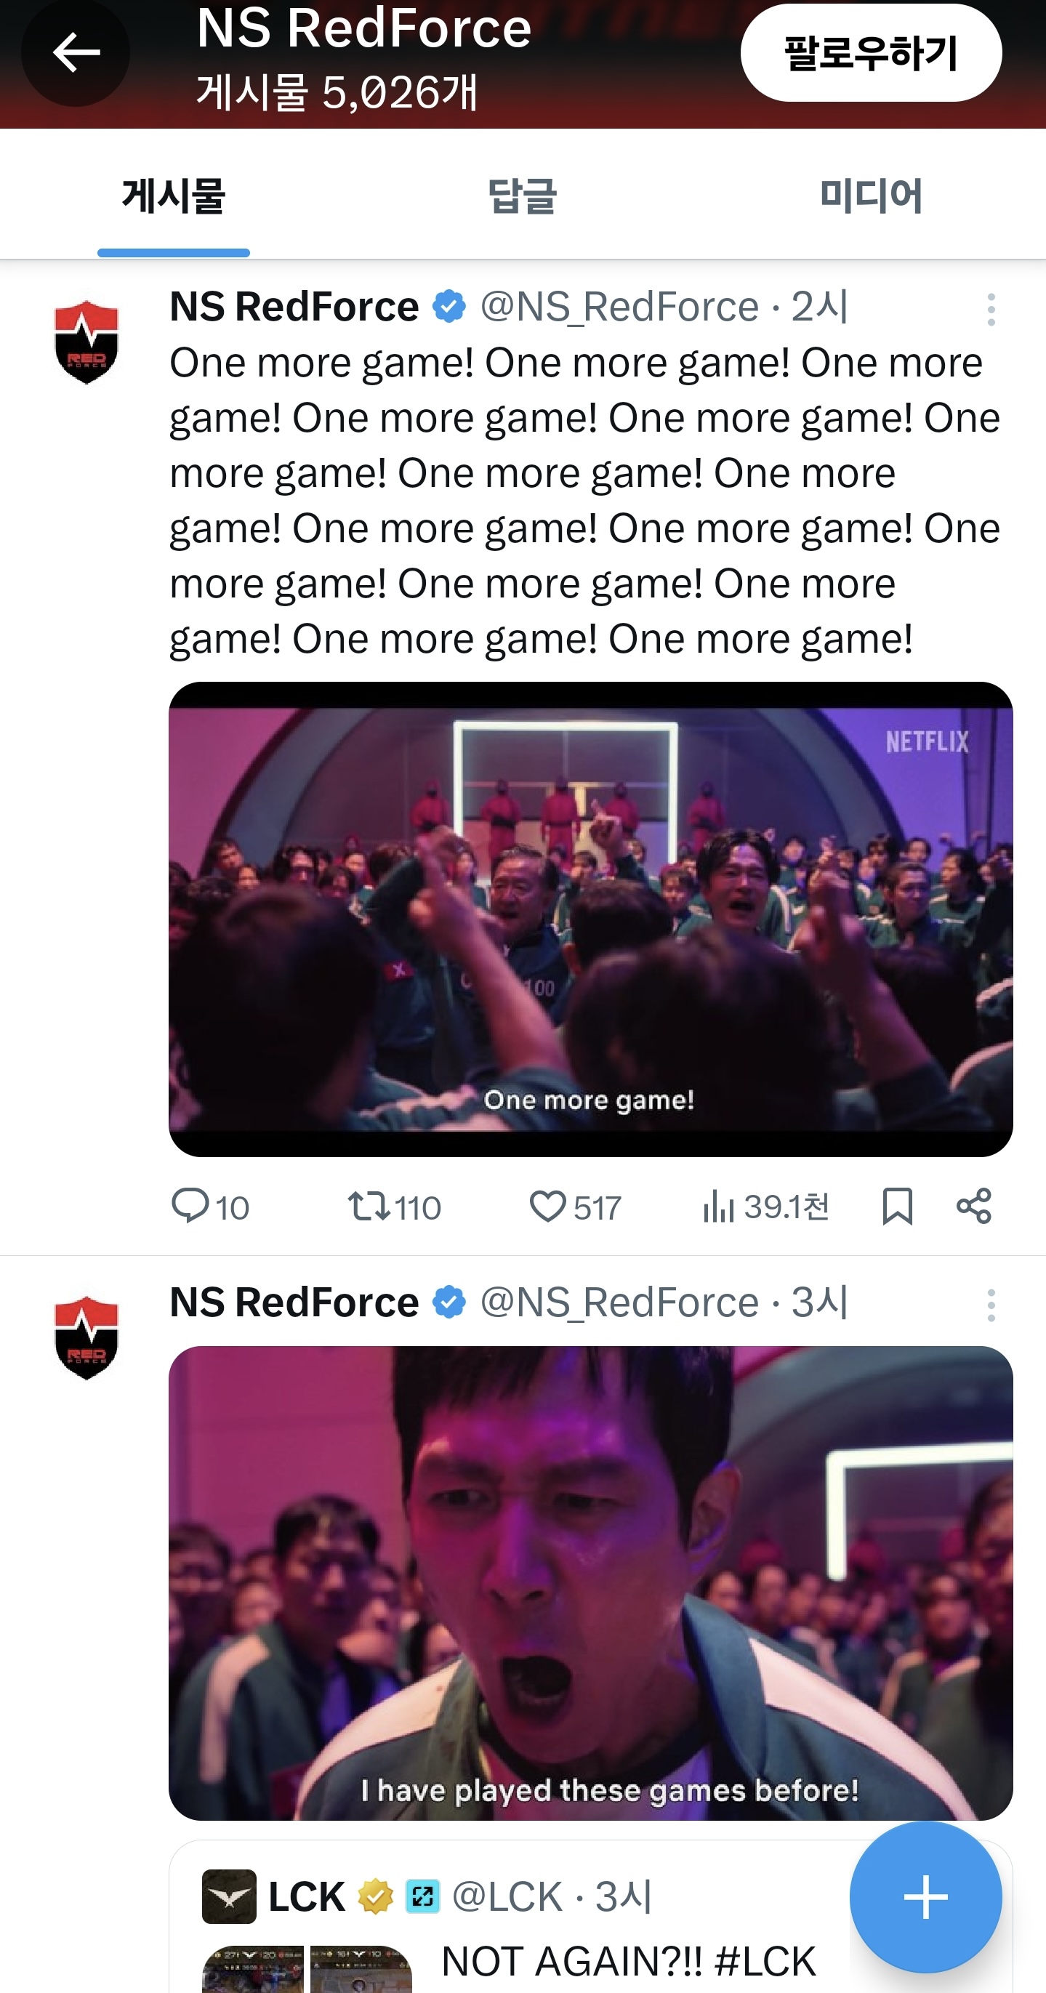Tap NS RedForce avatar on second post
The width and height of the screenshot is (1046, 1993).
point(87,1337)
